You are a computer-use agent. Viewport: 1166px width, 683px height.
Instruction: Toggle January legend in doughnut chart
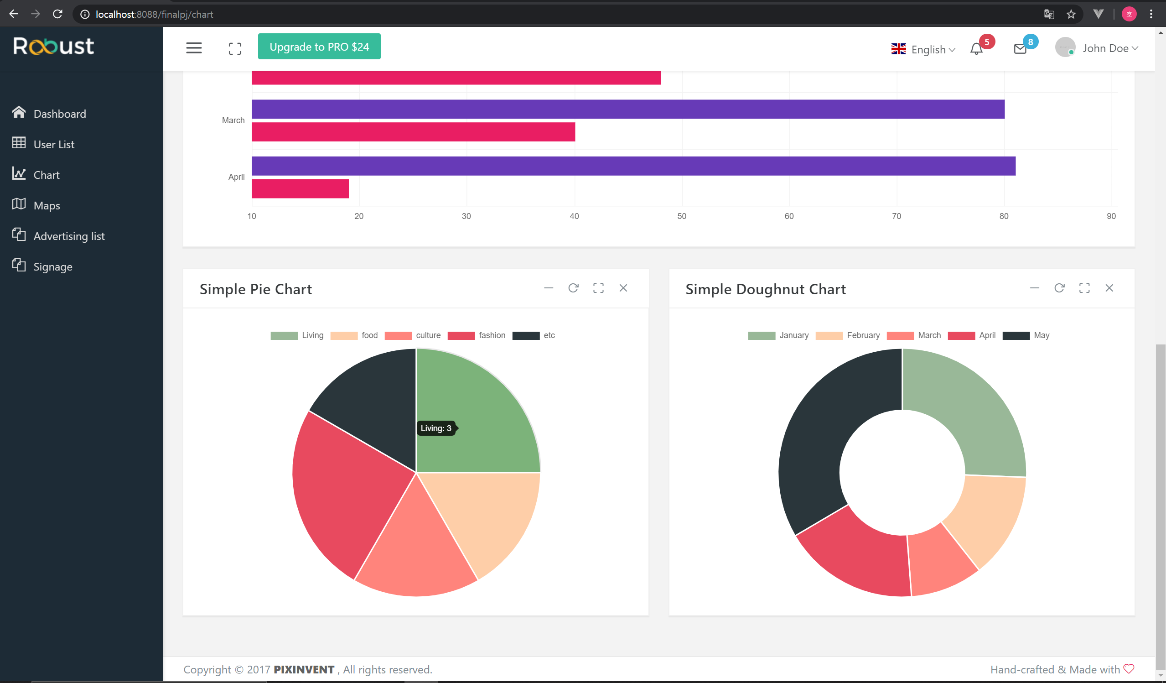pos(778,335)
